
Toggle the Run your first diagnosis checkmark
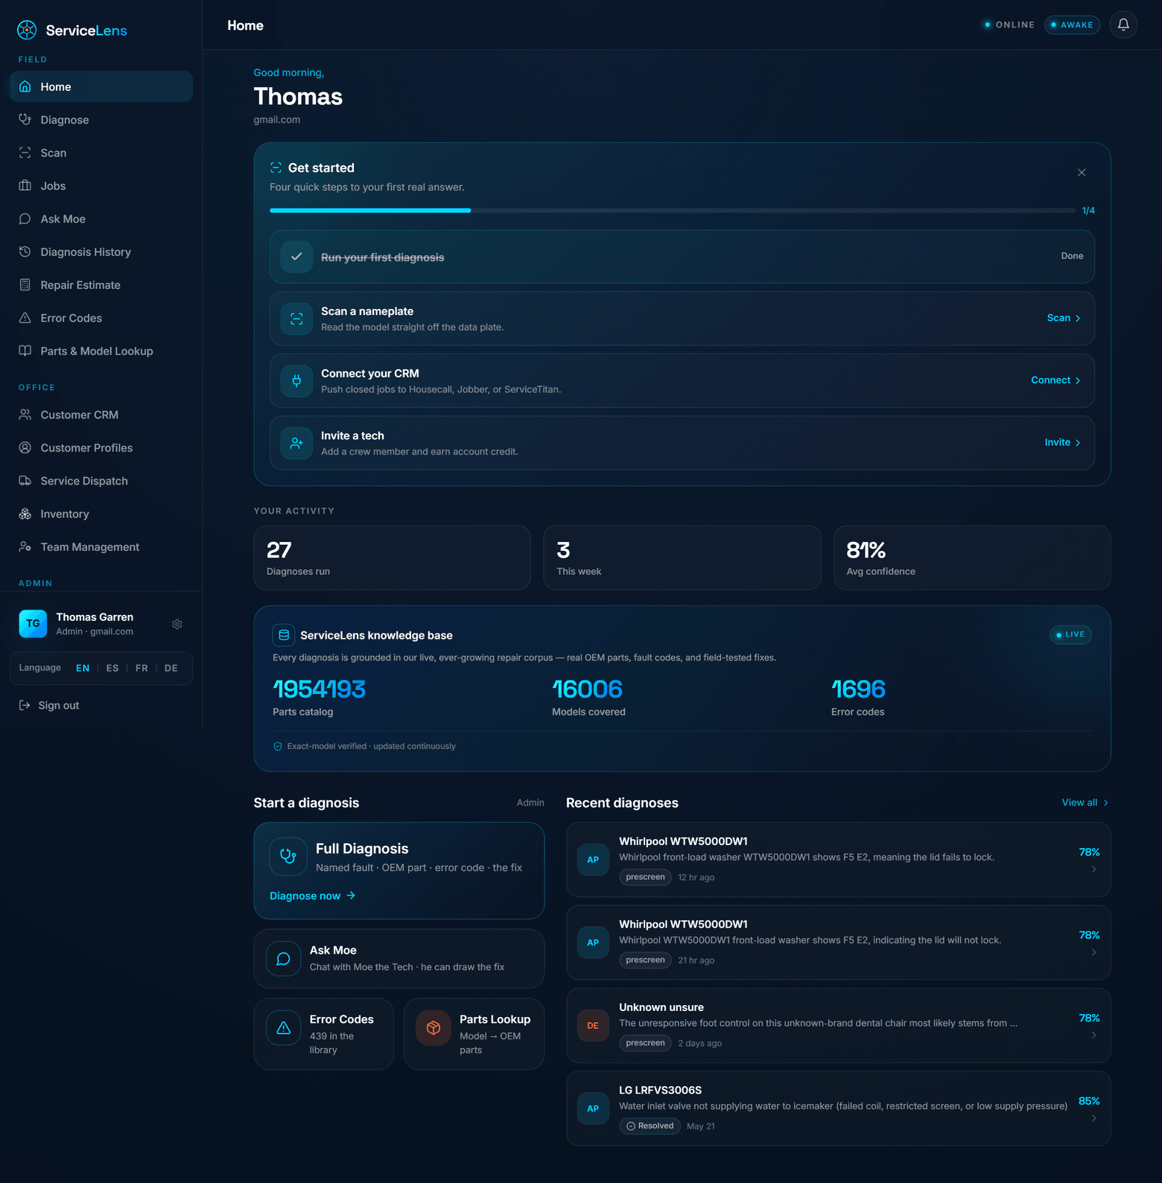pos(296,257)
